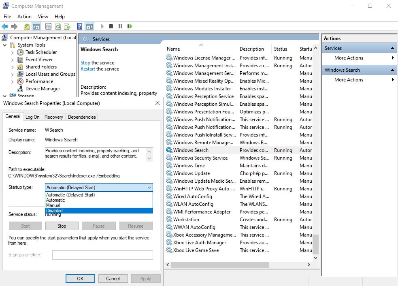This screenshot has height=286, width=398.
Task: Toggle the Show/Hide Console Tree icon
Action: (x=36, y=26)
